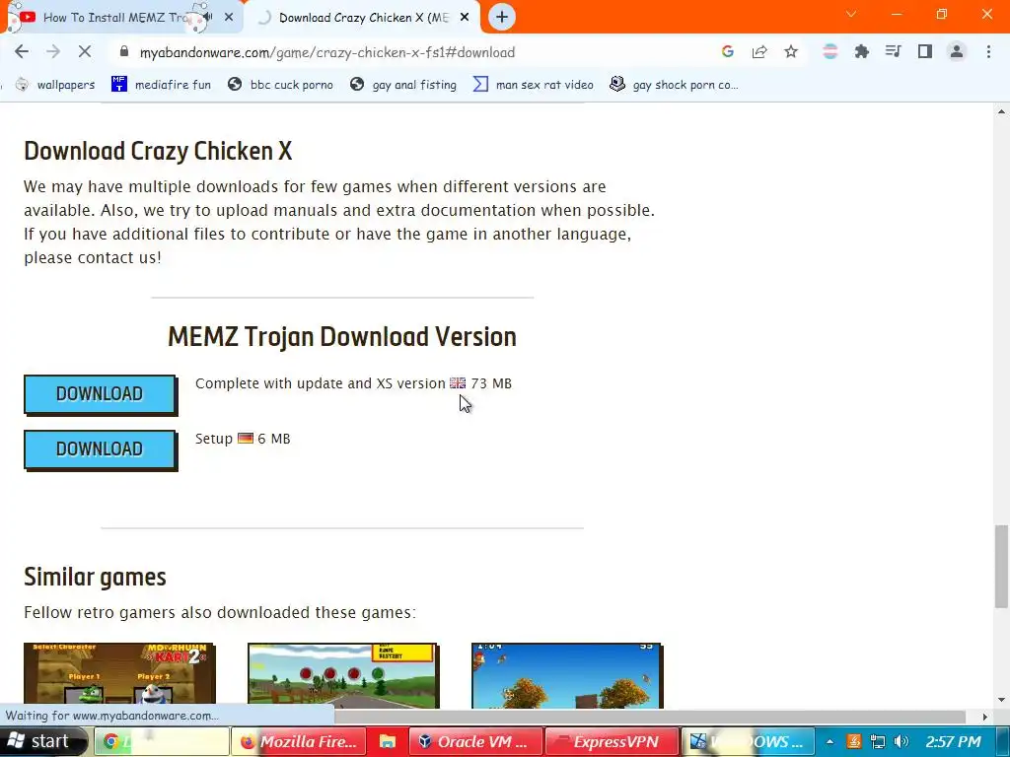Open the blue sky chicken game thumbnail
The height and width of the screenshot is (757, 1010).
(567, 675)
